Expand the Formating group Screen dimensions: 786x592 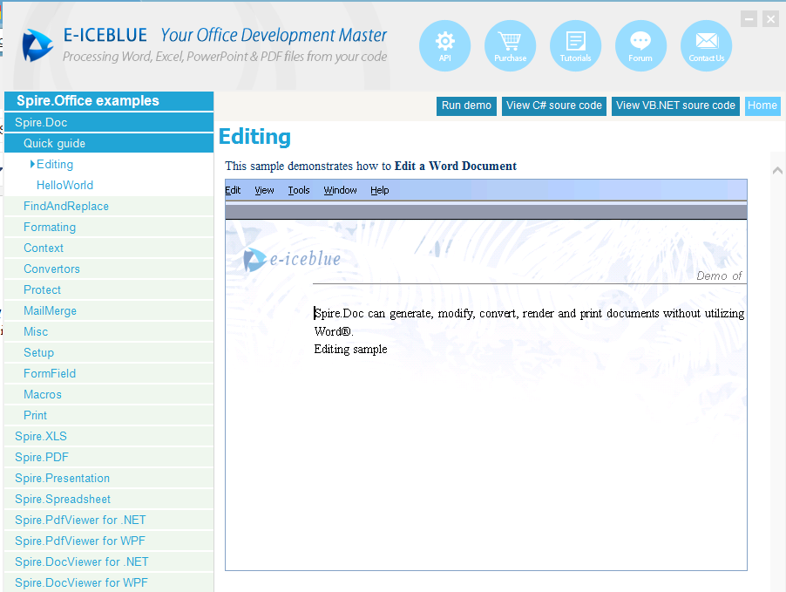109,228
